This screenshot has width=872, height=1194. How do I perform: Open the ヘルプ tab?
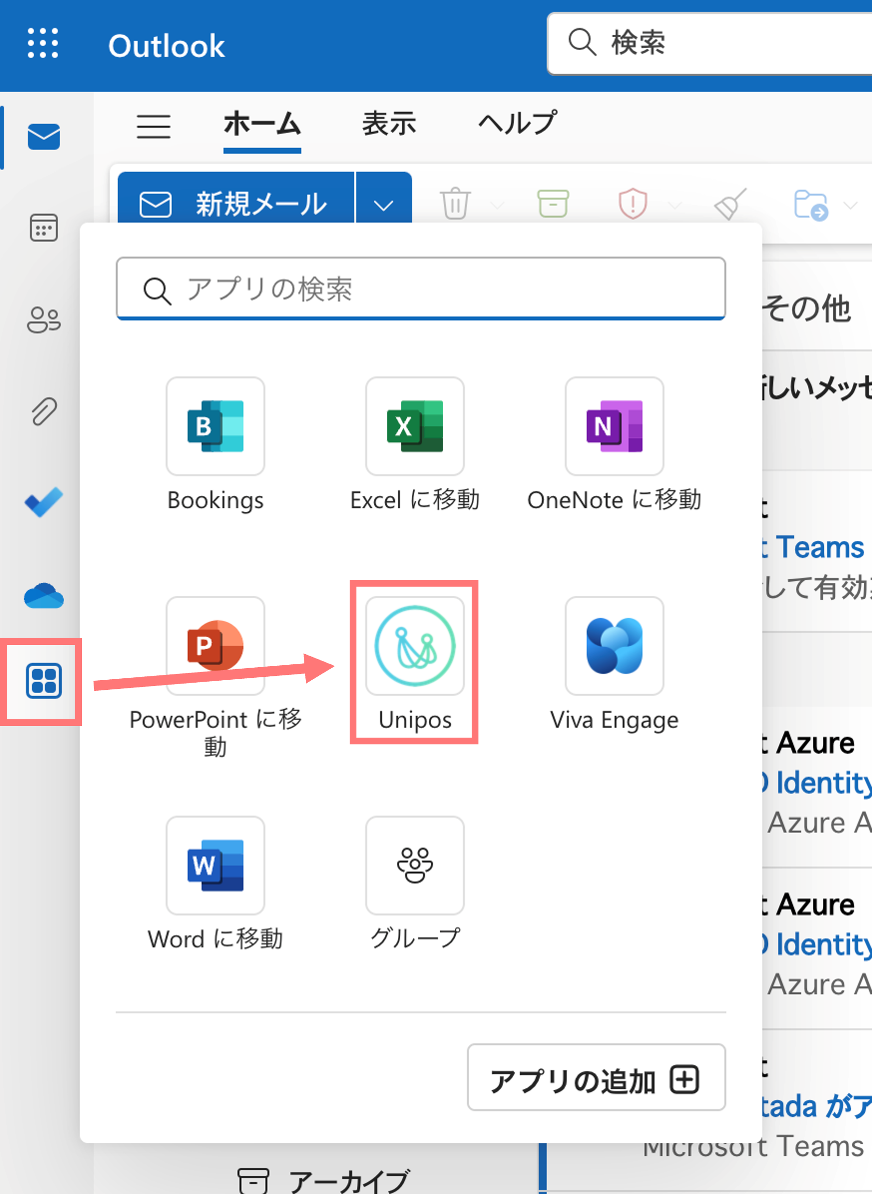click(x=518, y=123)
